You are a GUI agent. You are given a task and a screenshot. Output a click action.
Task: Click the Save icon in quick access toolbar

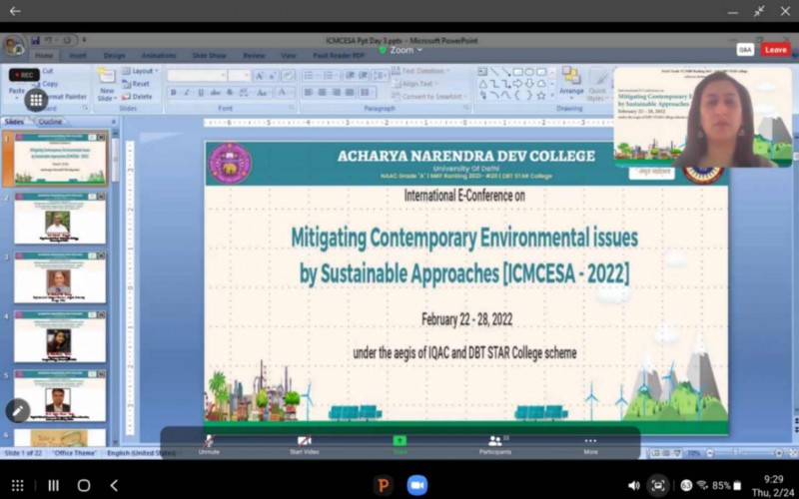click(35, 40)
